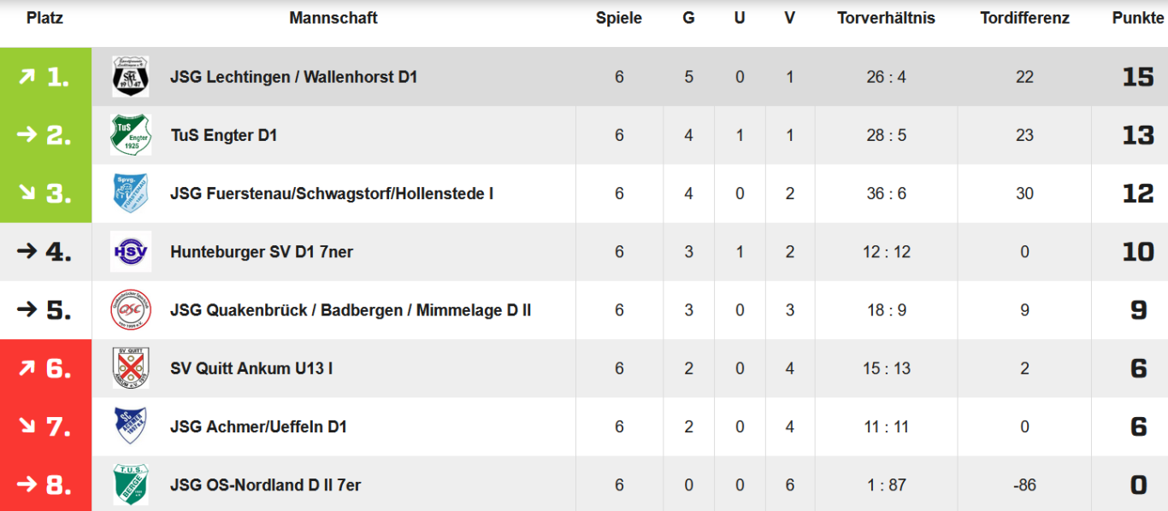
Task: Click the Tordifferenz column header
Action: 1024,18
